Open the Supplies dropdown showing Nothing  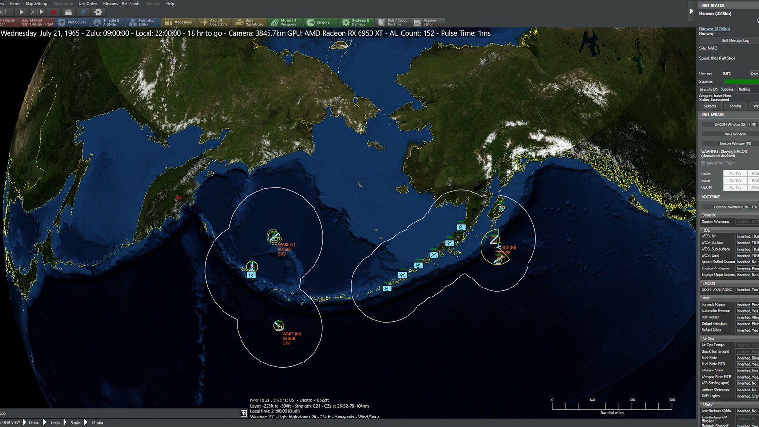coord(748,89)
